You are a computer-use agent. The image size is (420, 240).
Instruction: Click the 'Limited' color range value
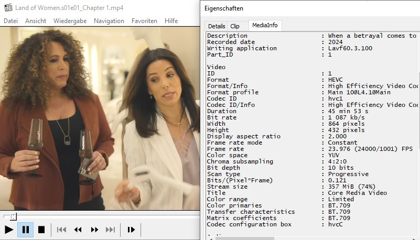pos(341,199)
